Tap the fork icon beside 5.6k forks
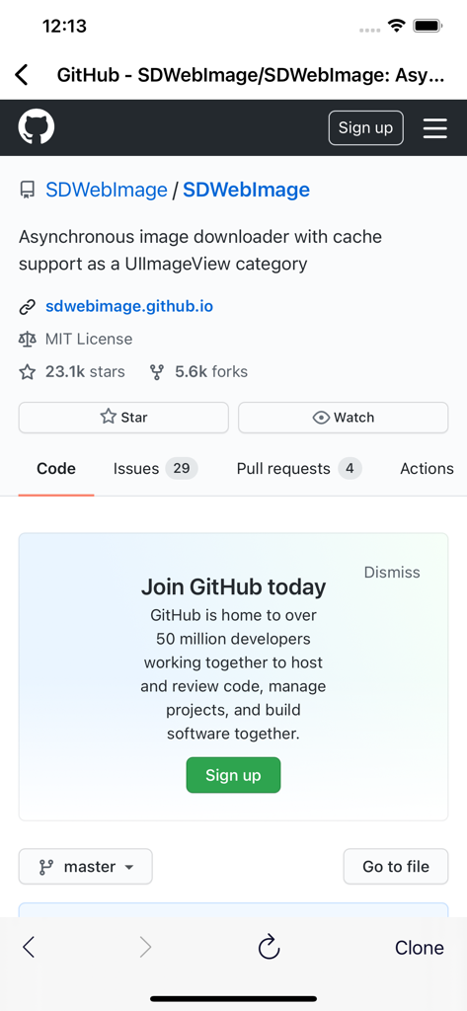The width and height of the screenshot is (467, 1011). coord(157,372)
